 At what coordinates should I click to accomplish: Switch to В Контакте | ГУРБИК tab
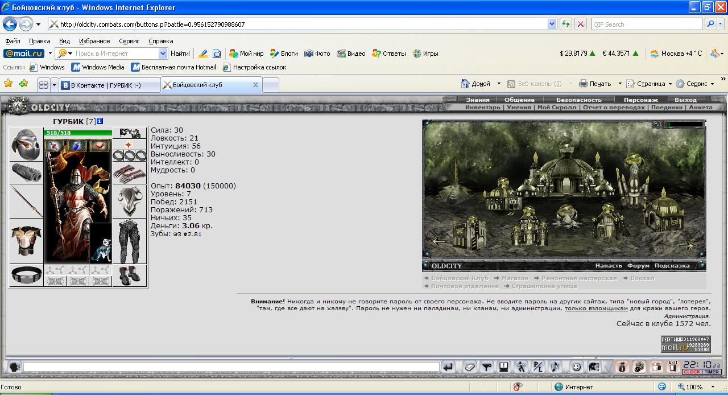109,85
